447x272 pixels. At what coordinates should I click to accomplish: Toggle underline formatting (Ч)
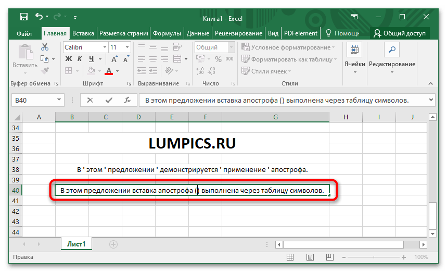pos(91,59)
